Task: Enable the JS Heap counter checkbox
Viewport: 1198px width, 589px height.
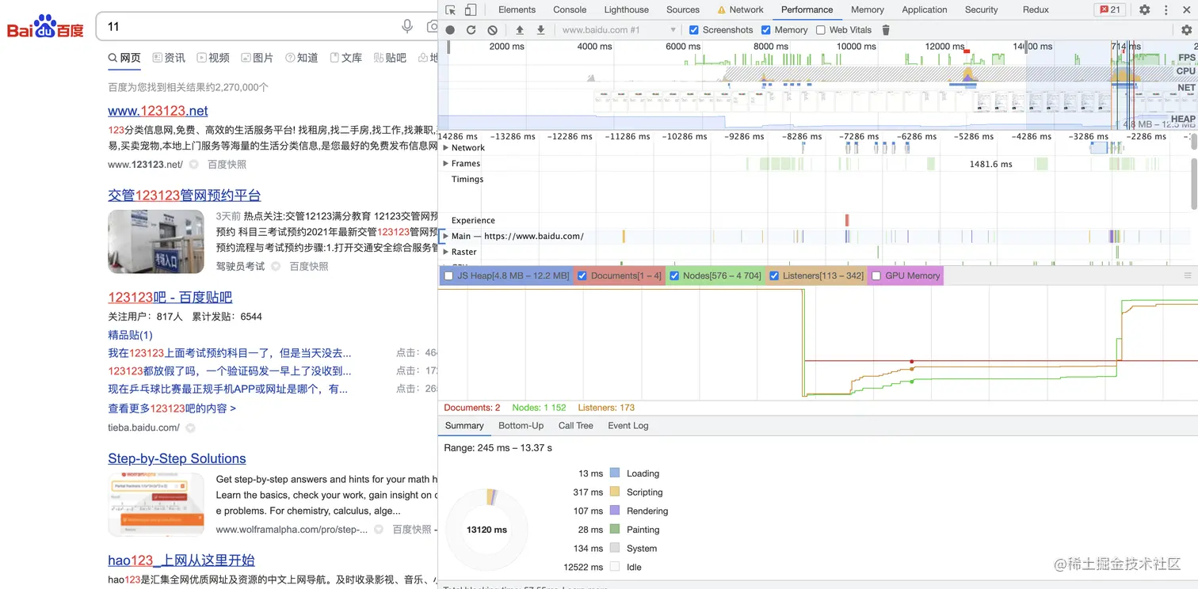Action: [x=448, y=275]
